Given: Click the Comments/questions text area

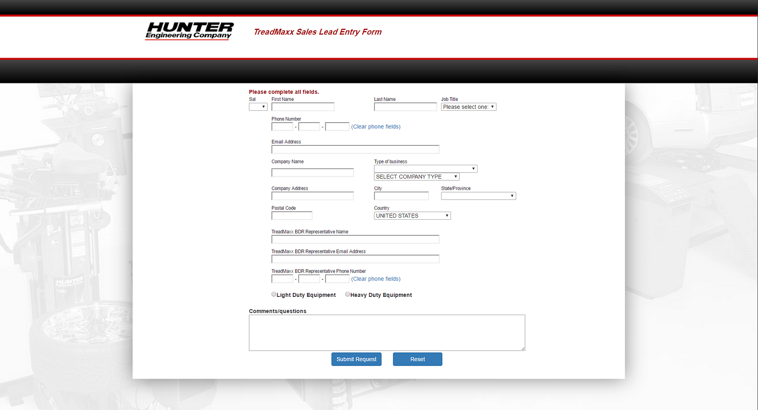Looking at the screenshot, I should [387, 333].
